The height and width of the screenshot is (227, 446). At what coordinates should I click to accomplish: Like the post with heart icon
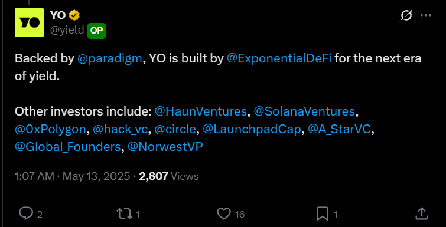click(224, 213)
